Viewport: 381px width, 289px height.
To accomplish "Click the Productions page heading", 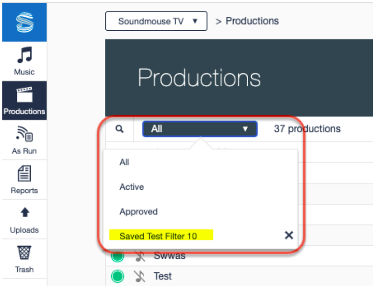I will pyautogui.click(x=199, y=78).
